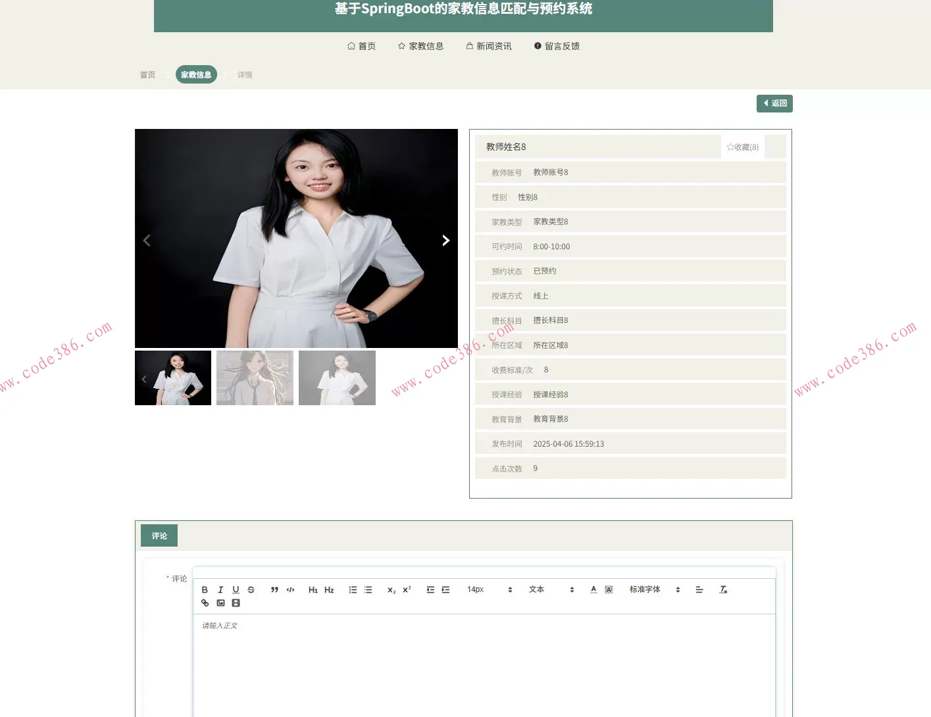Insert a video into the comment

point(236,603)
